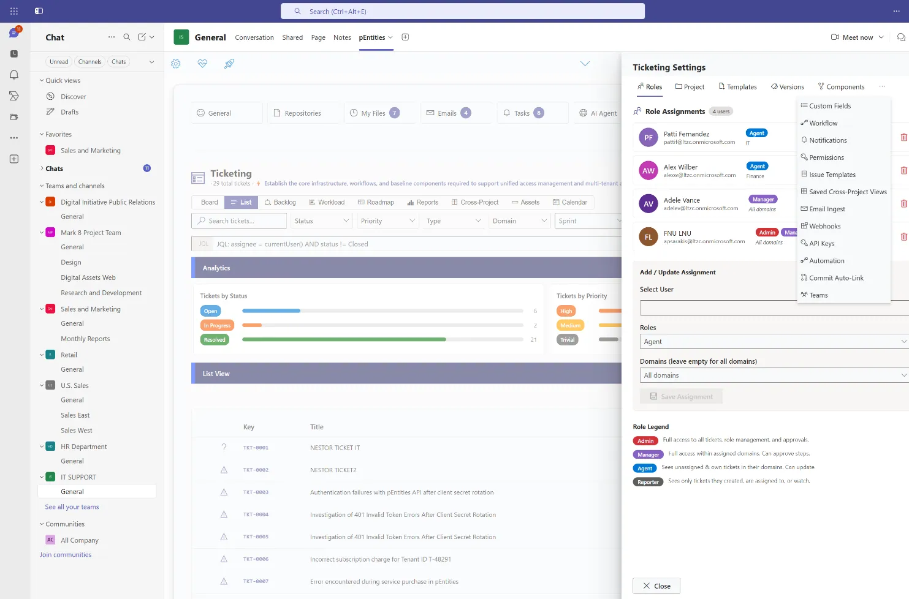Click the Open status progress bar
This screenshot has width=909, height=599.
[382, 311]
